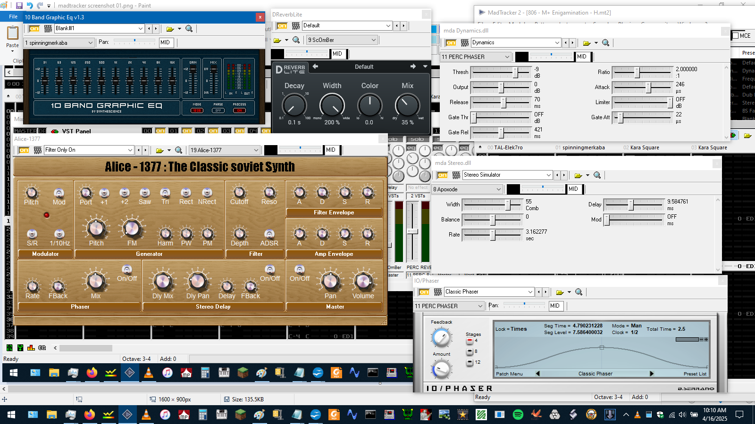Open File tab in Paint

click(13, 17)
